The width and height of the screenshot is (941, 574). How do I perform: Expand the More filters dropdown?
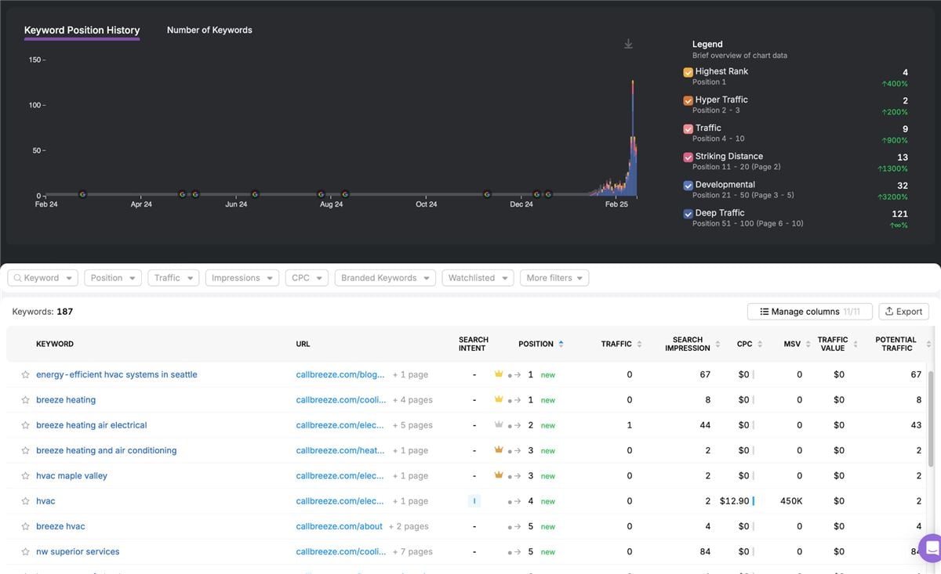554,278
